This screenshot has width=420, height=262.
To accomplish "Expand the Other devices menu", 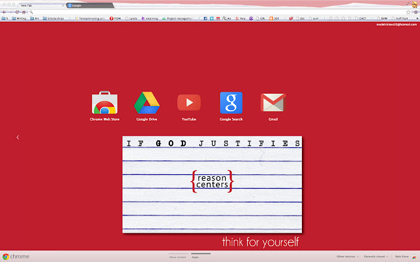I will pyautogui.click(x=348, y=257).
